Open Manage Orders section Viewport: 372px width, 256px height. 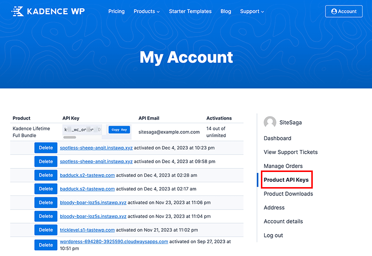tap(283, 166)
